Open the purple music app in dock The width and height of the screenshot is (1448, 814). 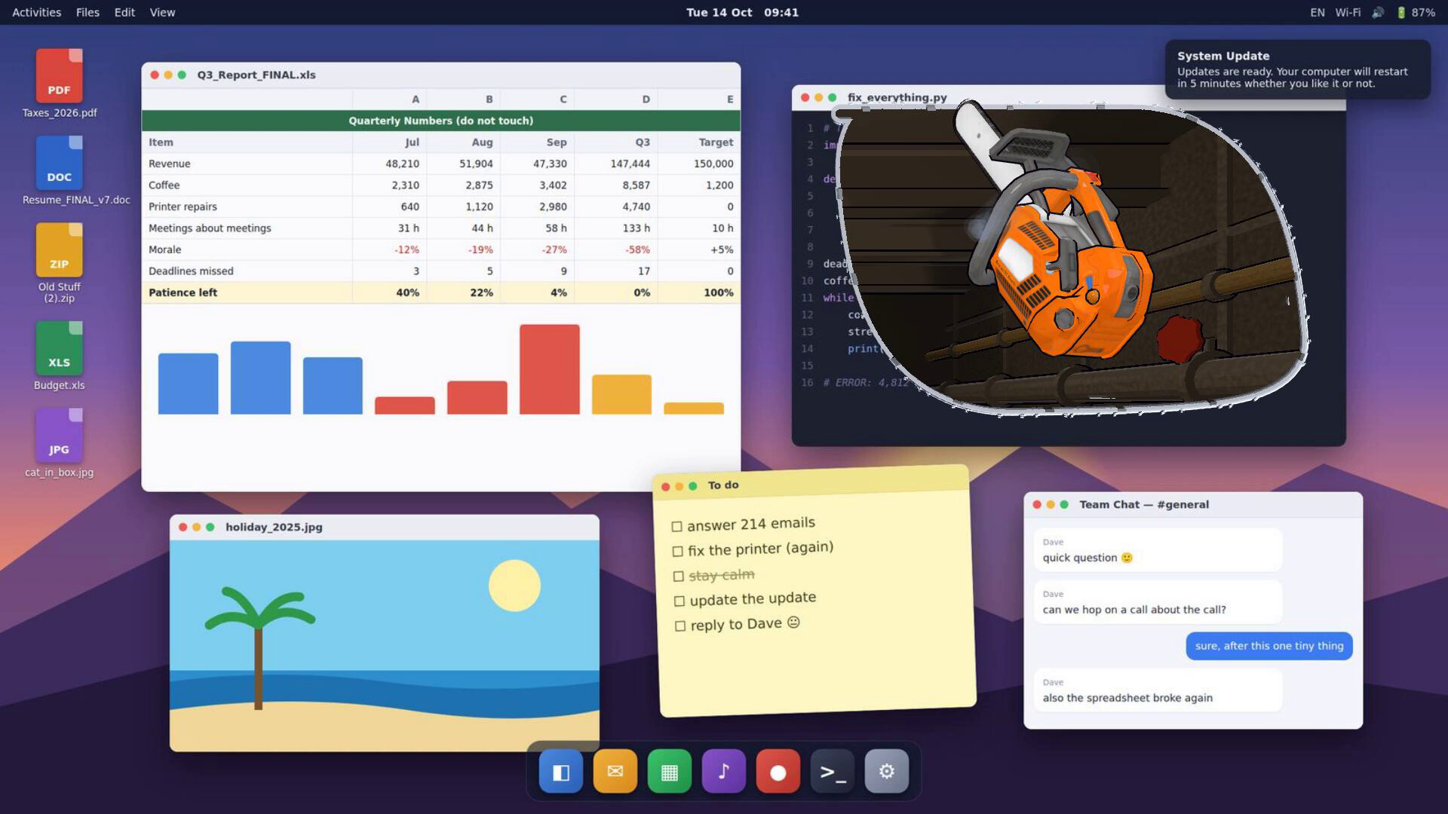tap(724, 771)
